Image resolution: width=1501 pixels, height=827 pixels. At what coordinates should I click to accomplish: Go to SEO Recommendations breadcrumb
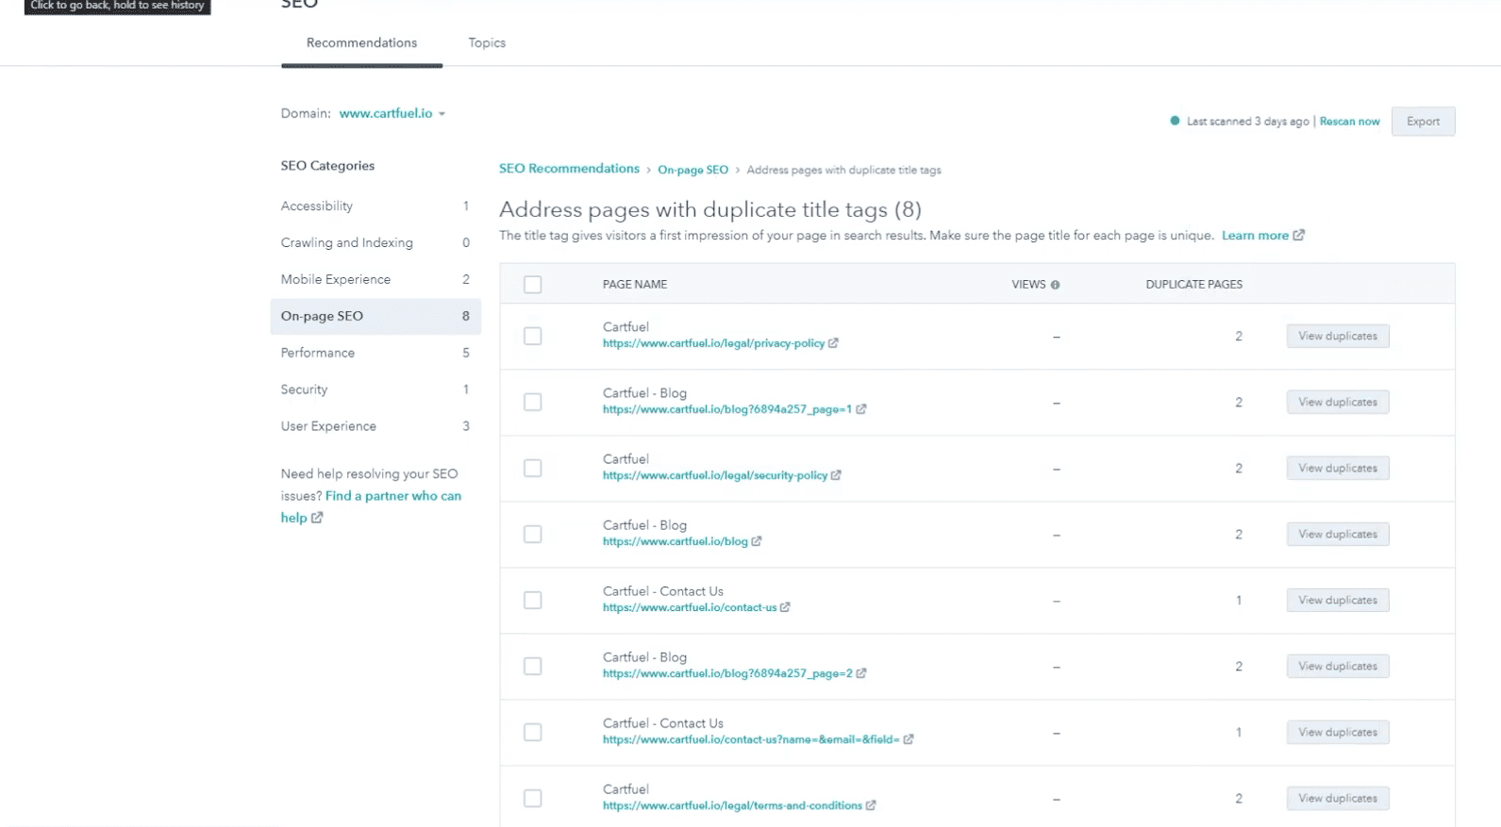coord(569,169)
